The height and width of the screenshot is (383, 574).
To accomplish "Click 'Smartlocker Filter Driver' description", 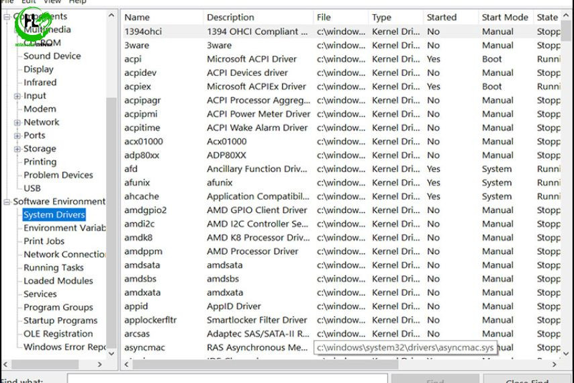I will [x=256, y=321].
